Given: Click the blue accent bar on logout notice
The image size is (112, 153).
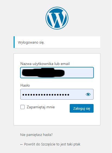Looking at the screenshot, I should coord(14,42).
